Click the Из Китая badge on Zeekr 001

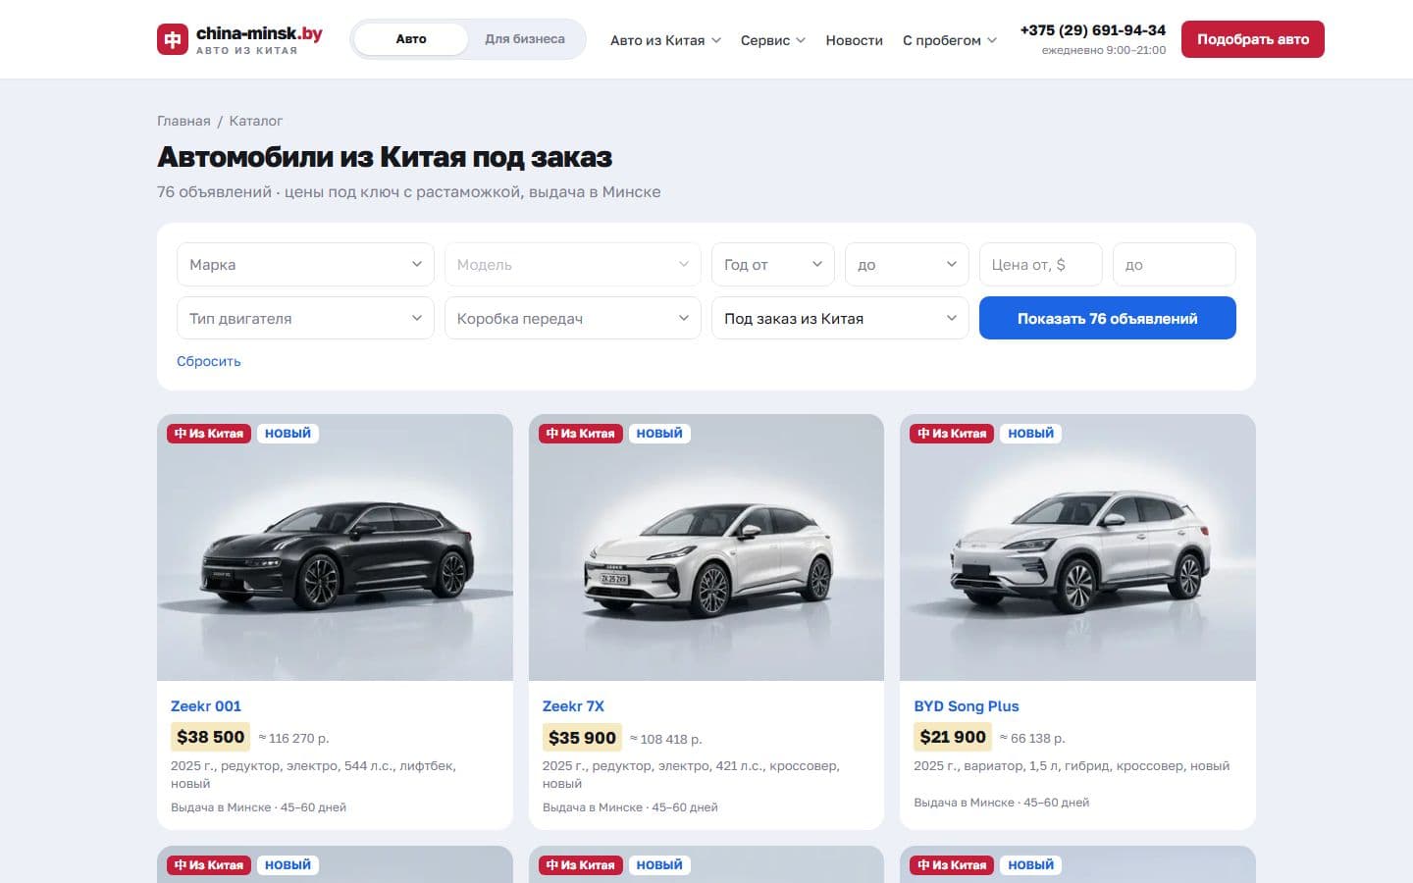point(209,433)
